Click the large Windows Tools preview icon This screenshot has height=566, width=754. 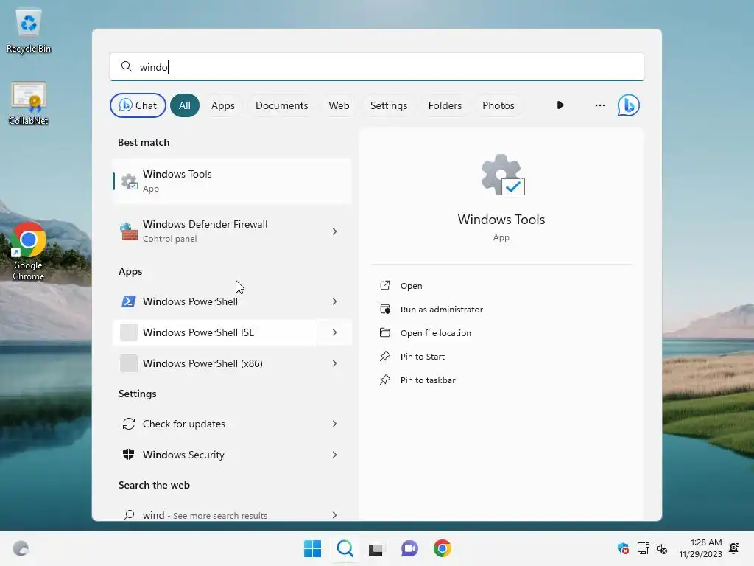pyautogui.click(x=502, y=175)
